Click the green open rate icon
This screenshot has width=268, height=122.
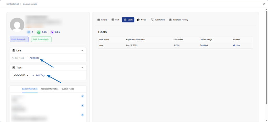39,32
